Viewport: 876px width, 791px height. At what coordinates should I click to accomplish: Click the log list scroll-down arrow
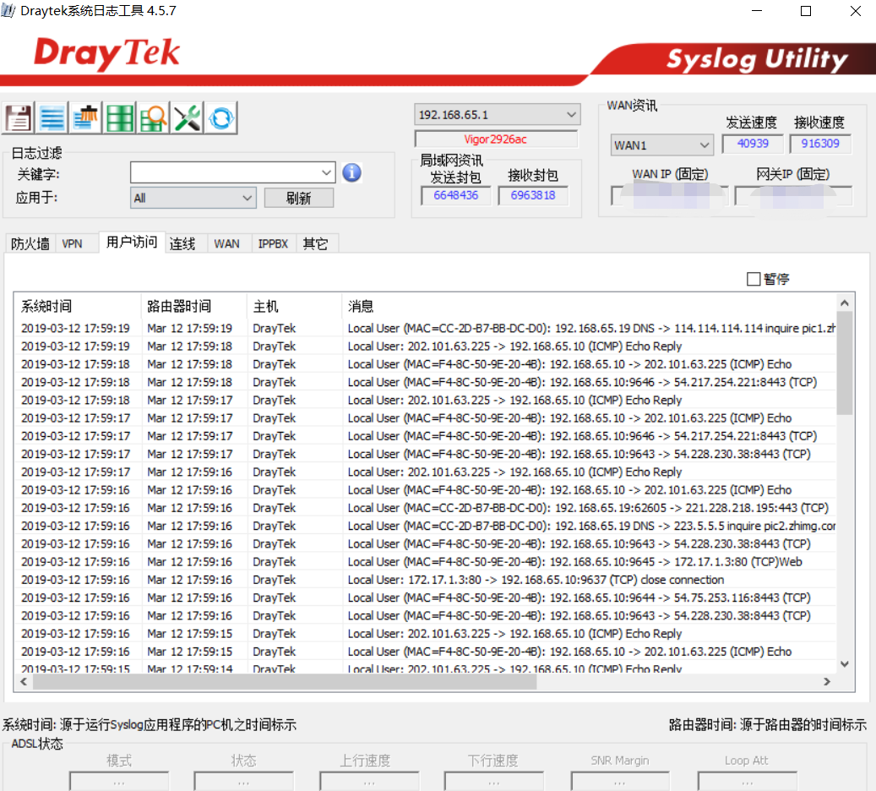845,664
